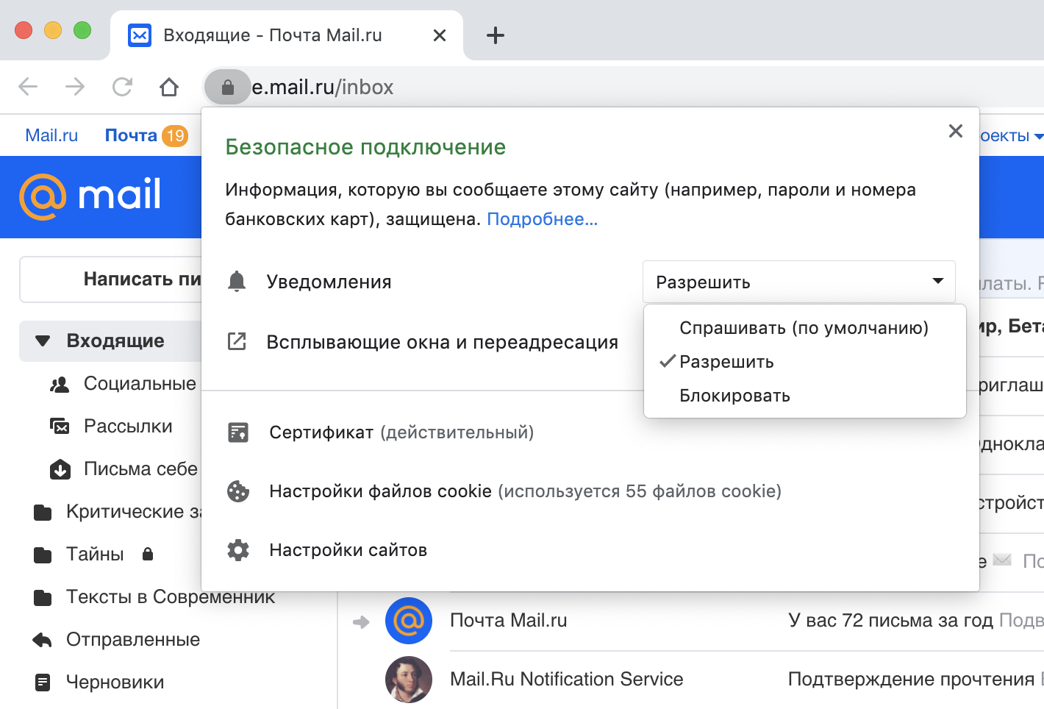Reload the page
Viewport: 1044px width, 709px height.
pyautogui.click(x=122, y=87)
